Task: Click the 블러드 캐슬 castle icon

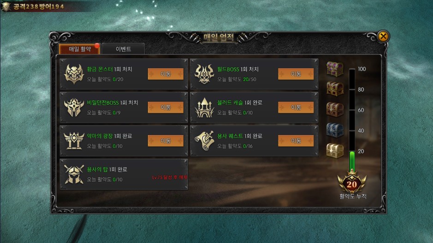Action: [204, 107]
